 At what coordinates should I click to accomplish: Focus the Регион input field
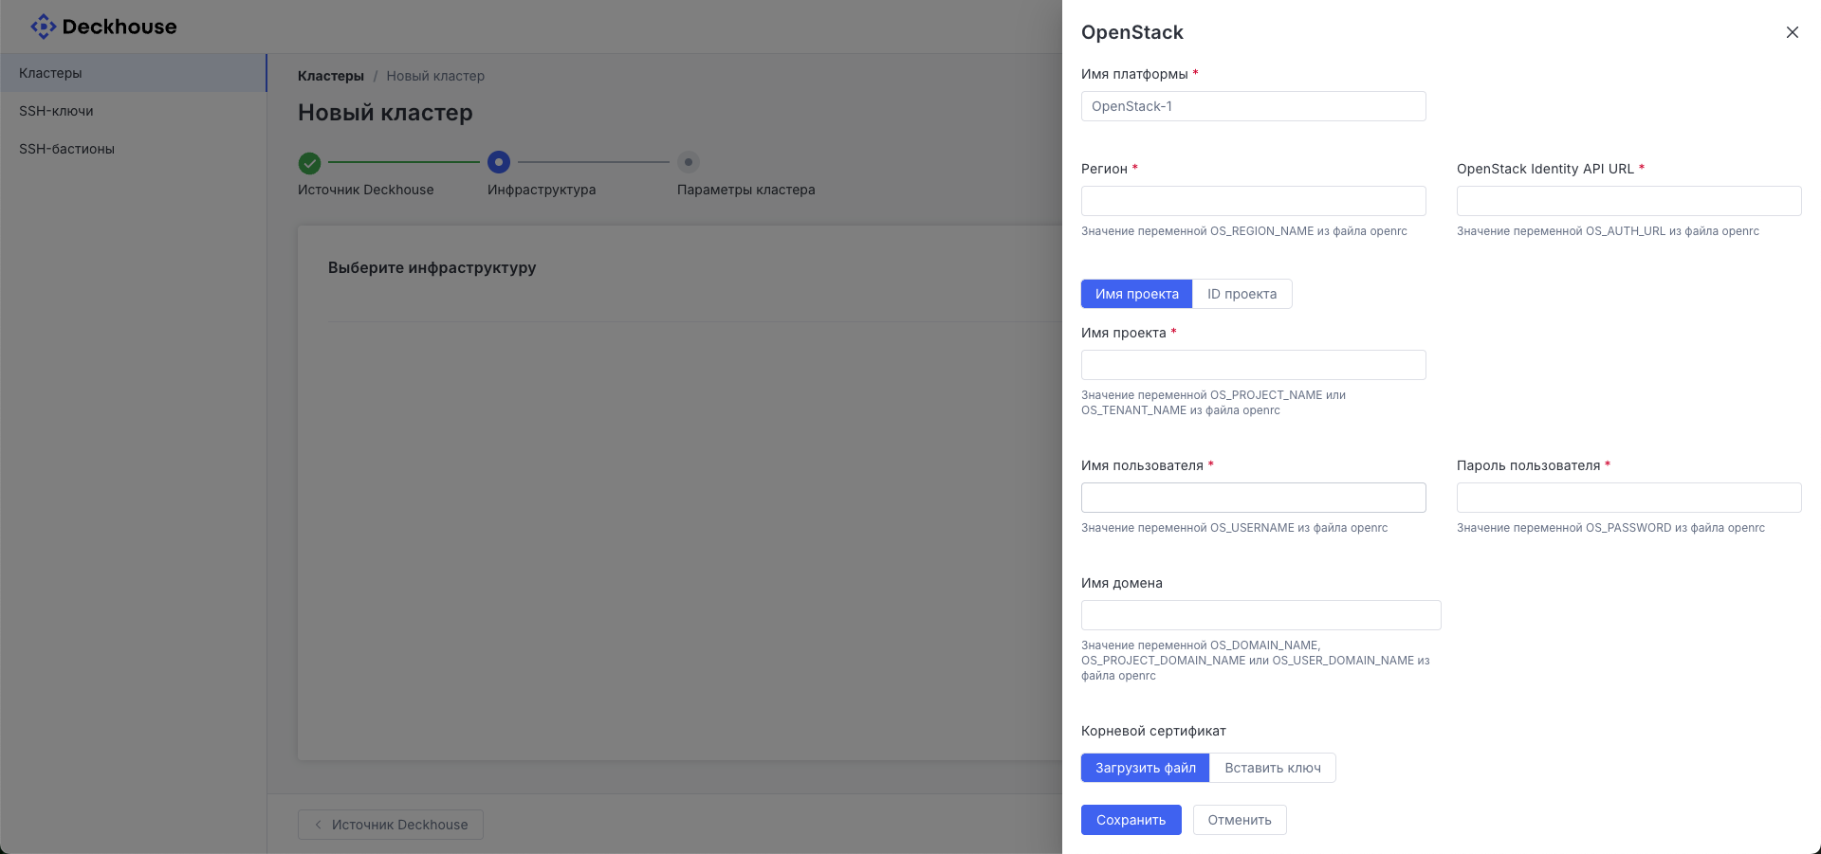[x=1253, y=201]
